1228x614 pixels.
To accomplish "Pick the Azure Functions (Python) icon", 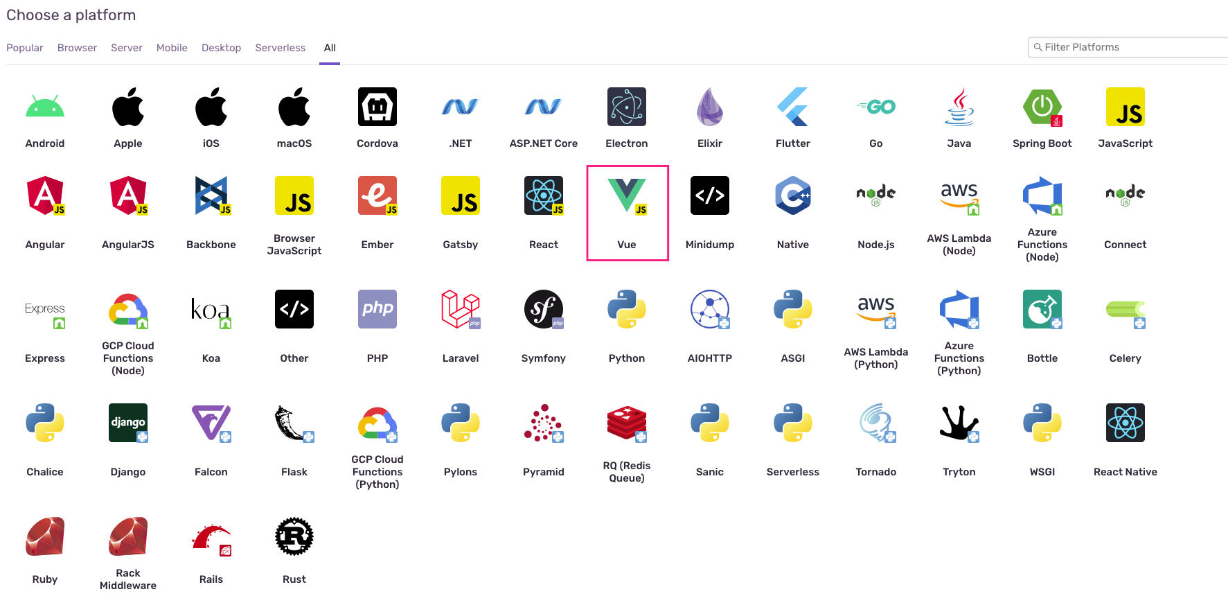I will 959,309.
